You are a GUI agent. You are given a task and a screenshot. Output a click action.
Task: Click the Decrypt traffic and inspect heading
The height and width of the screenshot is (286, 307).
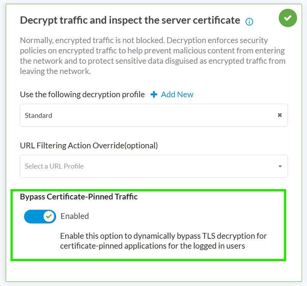130,20
